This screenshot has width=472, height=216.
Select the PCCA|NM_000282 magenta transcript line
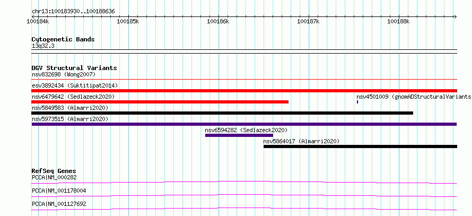pyautogui.click(x=244, y=182)
